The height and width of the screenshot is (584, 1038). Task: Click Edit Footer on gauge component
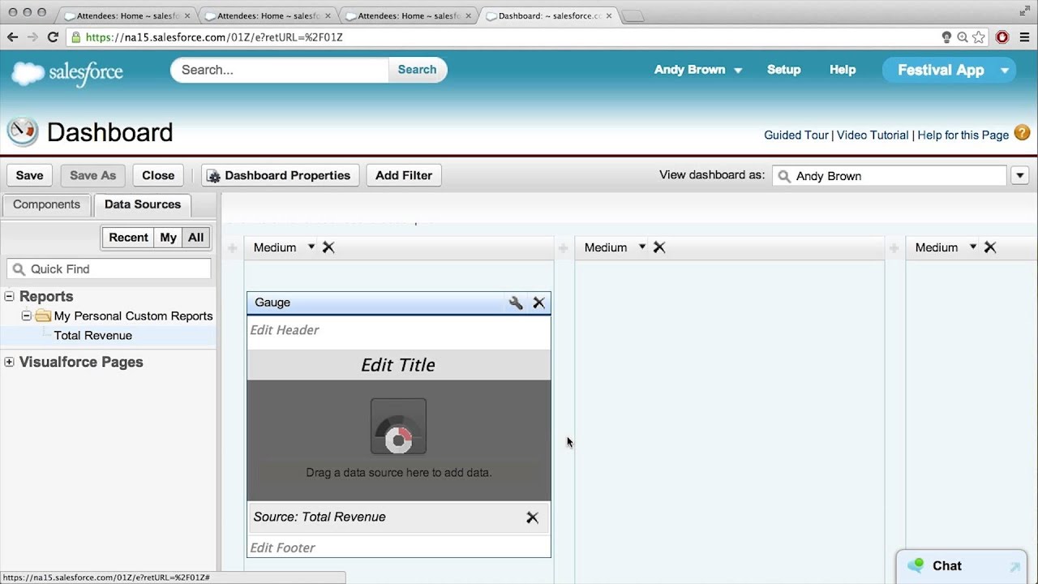pyautogui.click(x=282, y=547)
